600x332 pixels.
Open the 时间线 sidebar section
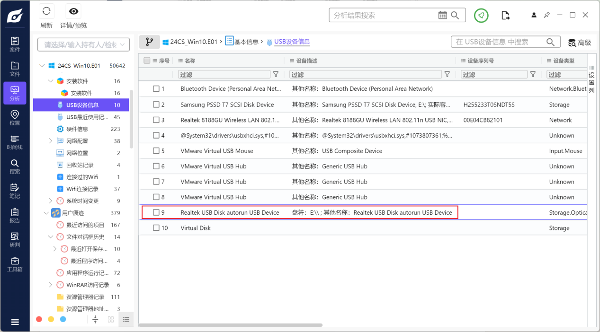[15, 142]
